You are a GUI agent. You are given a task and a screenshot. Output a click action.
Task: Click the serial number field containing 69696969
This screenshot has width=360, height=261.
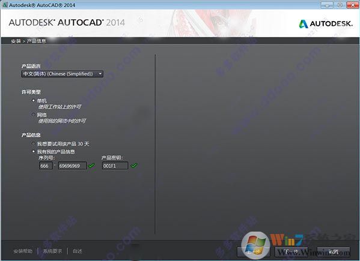pos(72,166)
